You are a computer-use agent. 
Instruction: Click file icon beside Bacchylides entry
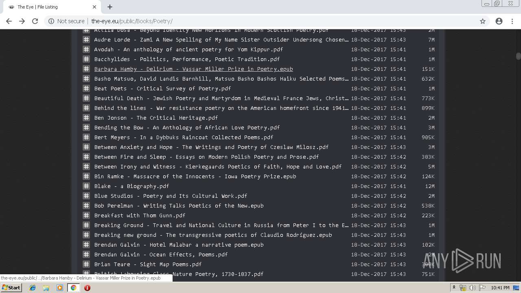point(86,59)
